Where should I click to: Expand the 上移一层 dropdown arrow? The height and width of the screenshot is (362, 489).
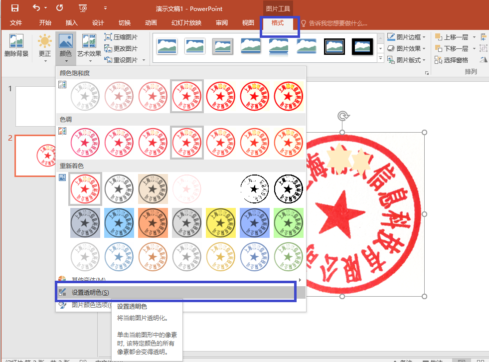point(475,37)
